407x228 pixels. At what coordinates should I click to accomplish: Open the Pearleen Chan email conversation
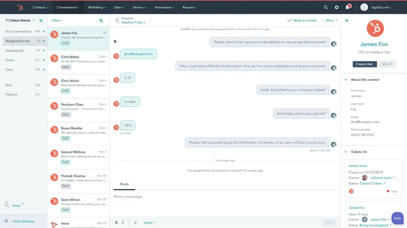point(78,110)
